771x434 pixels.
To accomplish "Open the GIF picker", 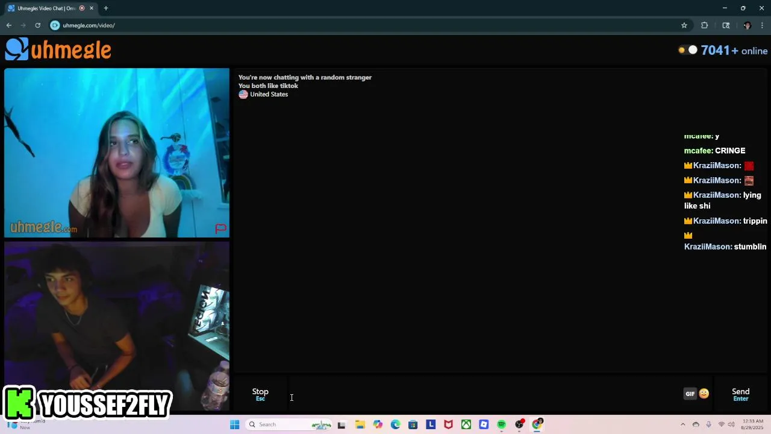I will (690, 394).
